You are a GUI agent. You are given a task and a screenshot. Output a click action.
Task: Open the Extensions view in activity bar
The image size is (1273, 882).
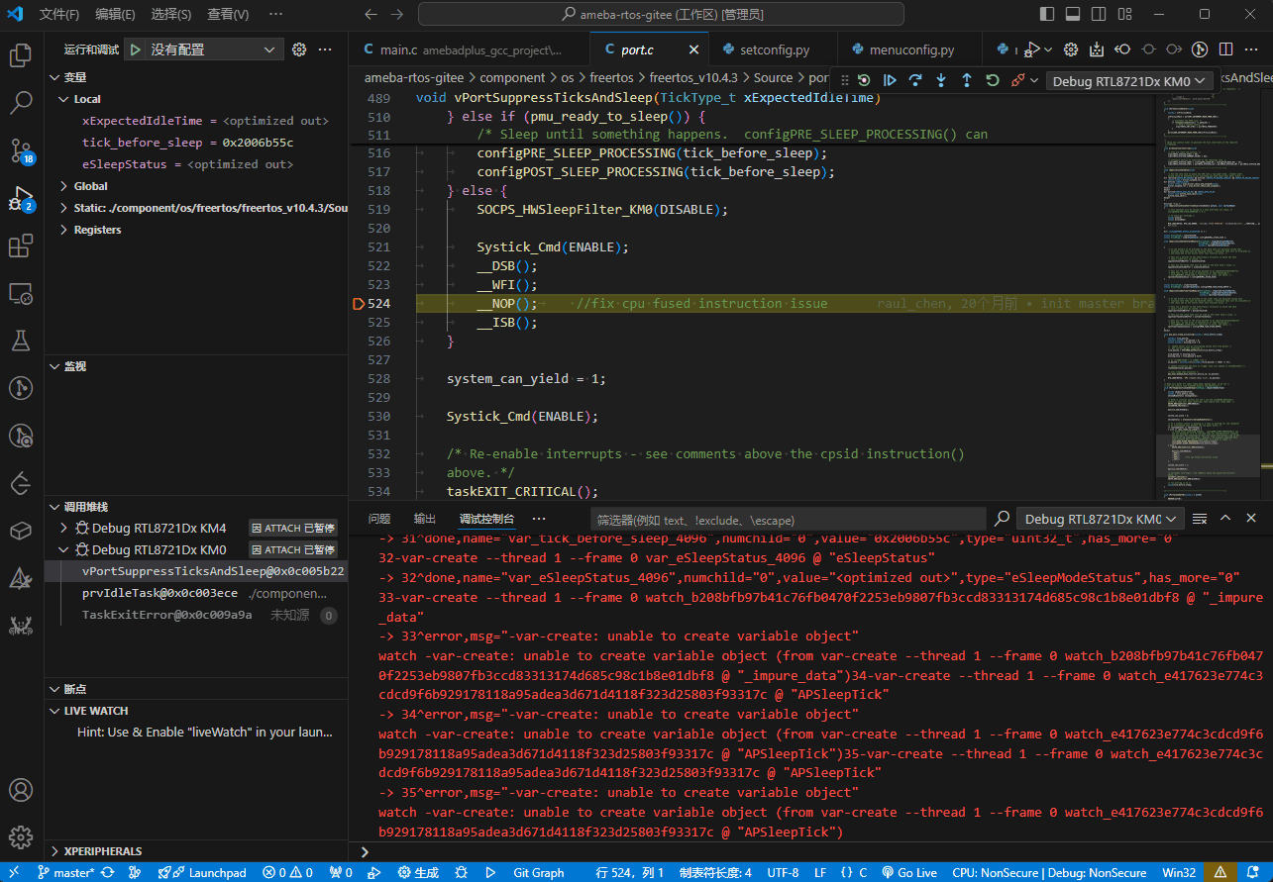point(21,245)
